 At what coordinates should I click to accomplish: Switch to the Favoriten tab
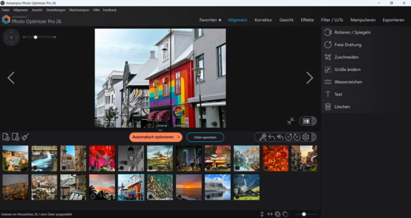[210, 20]
